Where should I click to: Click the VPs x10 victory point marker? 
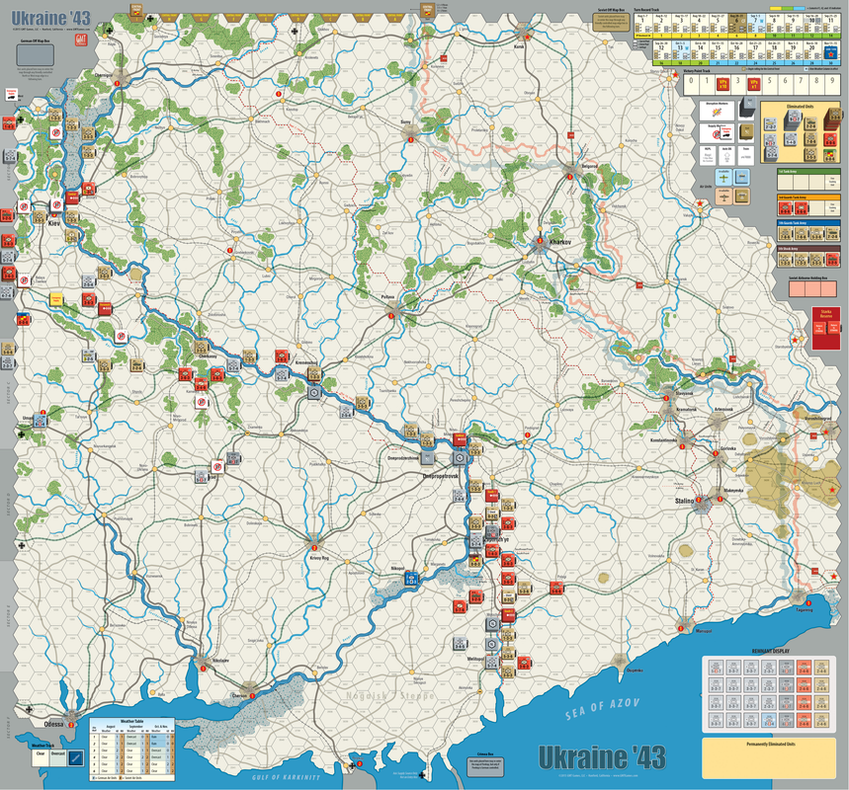click(x=722, y=84)
